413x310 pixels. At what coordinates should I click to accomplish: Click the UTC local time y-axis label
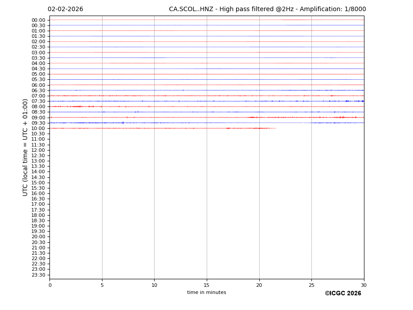[x=25, y=147]
